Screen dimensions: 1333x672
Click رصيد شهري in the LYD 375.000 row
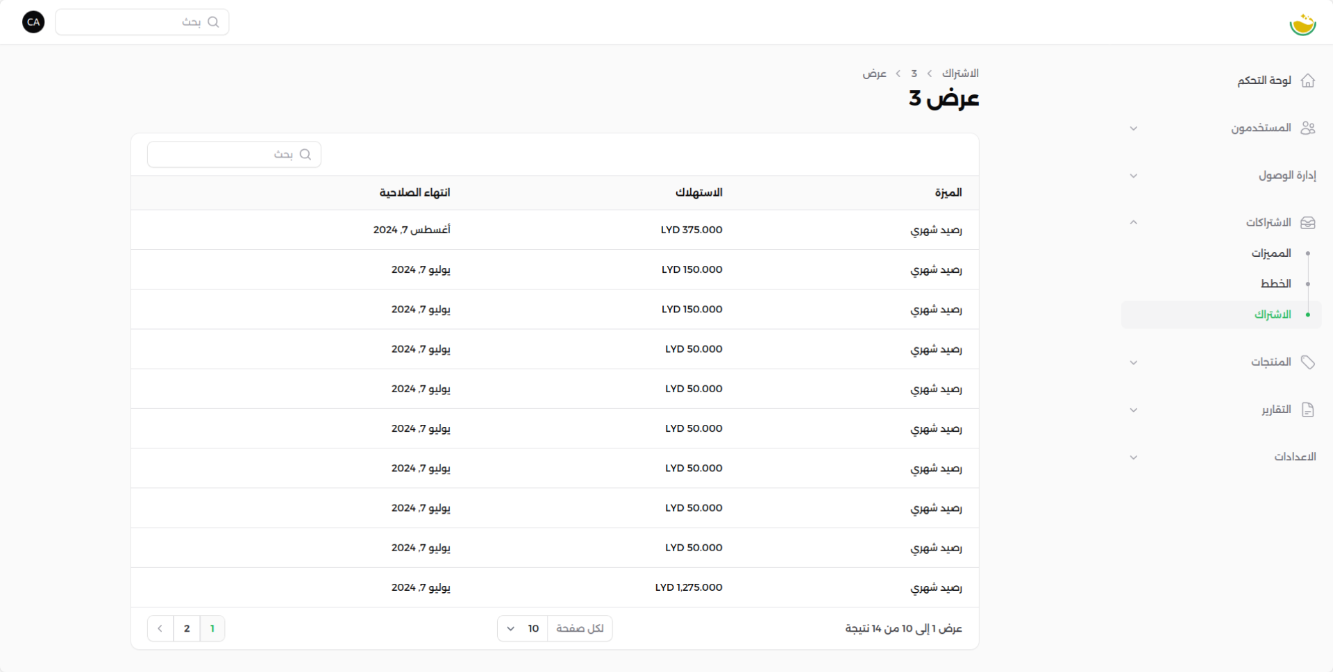[x=936, y=230]
